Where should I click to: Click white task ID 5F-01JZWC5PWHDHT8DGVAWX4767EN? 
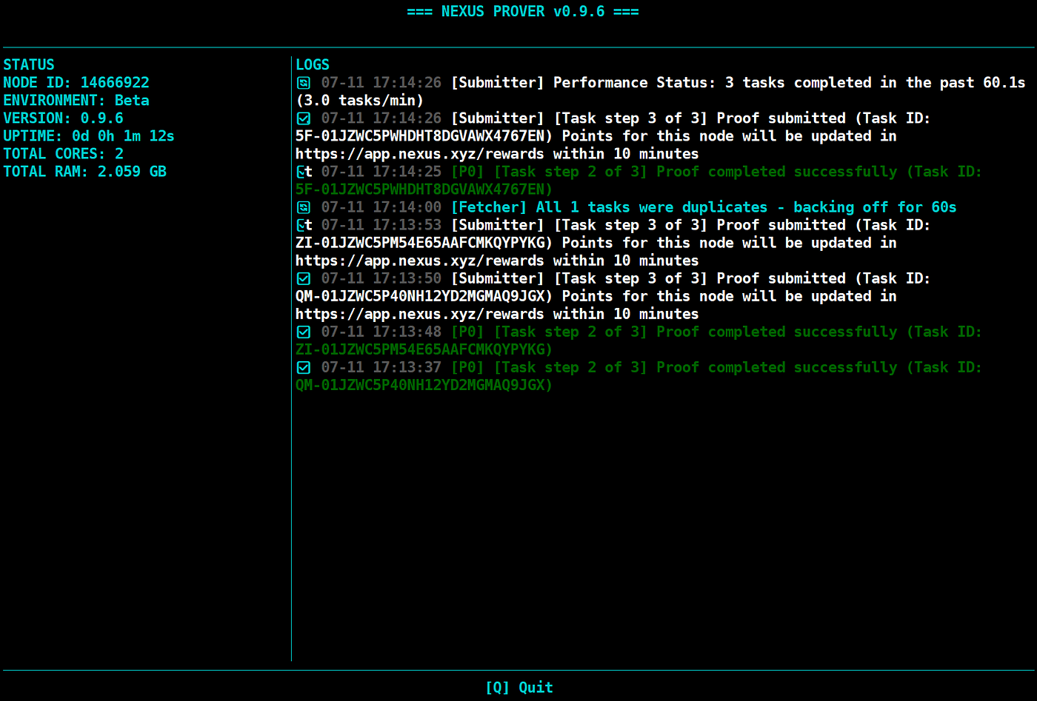(x=421, y=135)
